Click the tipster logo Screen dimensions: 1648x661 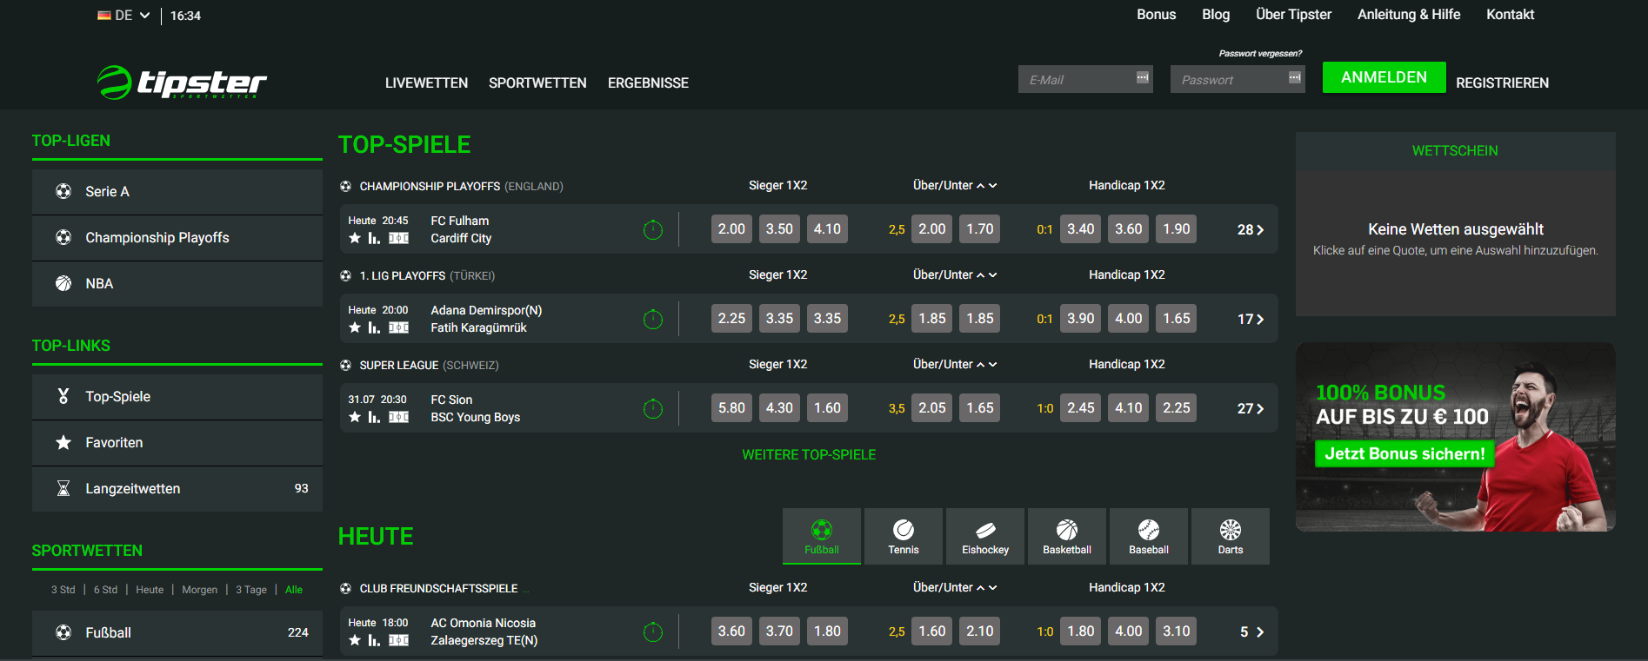tap(182, 83)
